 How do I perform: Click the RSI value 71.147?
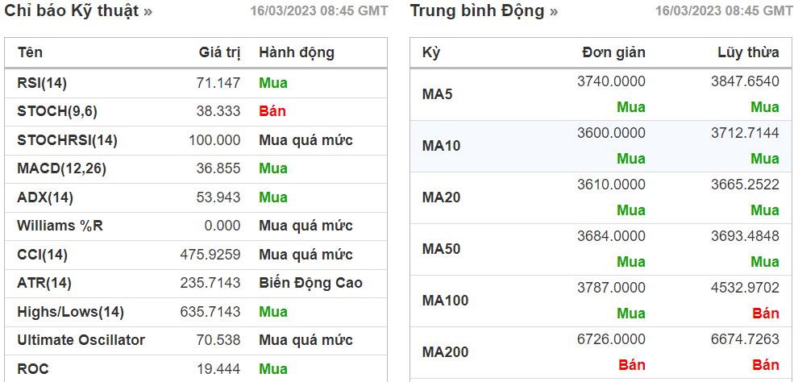(218, 83)
